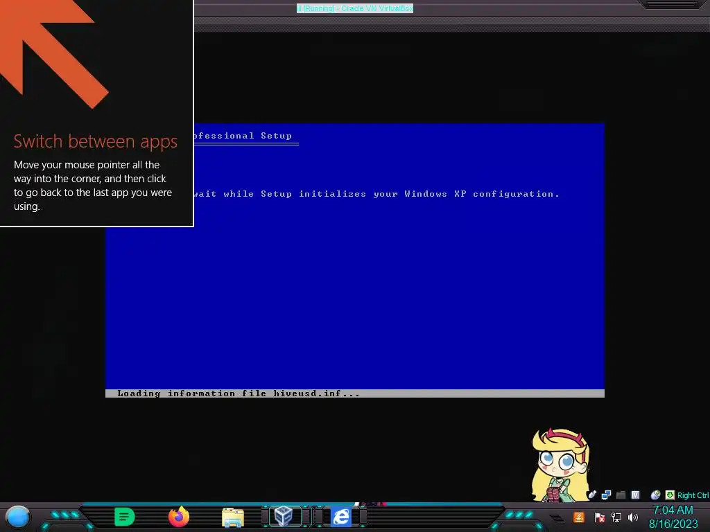Click the VirtualBox USB devices status icon

[x=592, y=495]
